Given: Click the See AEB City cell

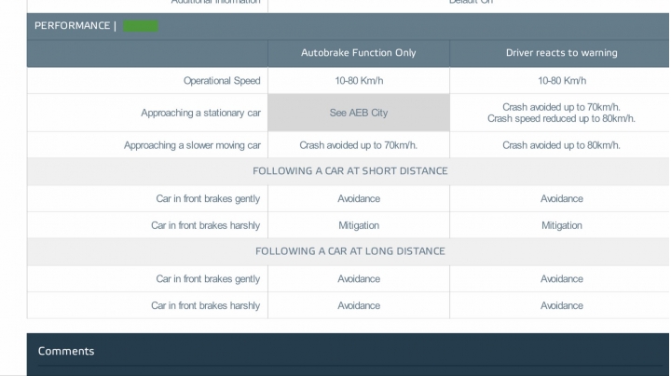Looking at the screenshot, I should [359, 113].
